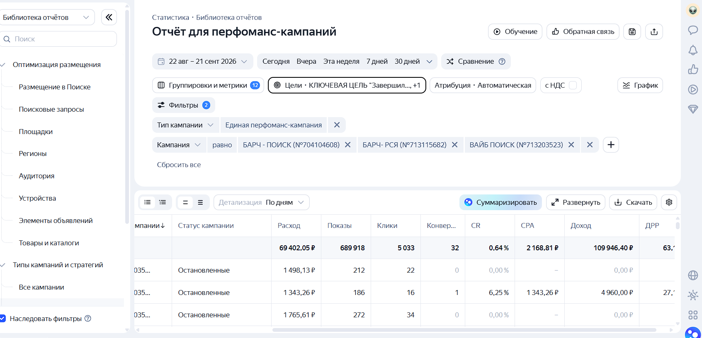Click the play circle icon in right rail
Screen dimensions: 702x338
[x=693, y=89]
